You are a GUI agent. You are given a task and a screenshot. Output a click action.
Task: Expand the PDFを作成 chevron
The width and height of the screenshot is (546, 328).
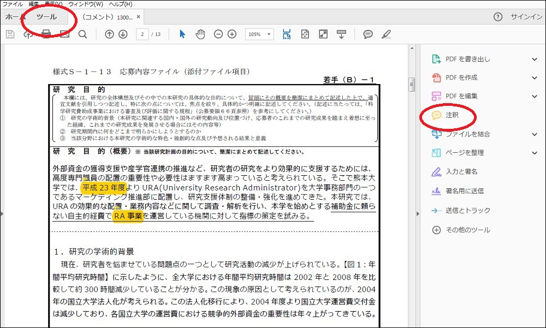(535, 77)
